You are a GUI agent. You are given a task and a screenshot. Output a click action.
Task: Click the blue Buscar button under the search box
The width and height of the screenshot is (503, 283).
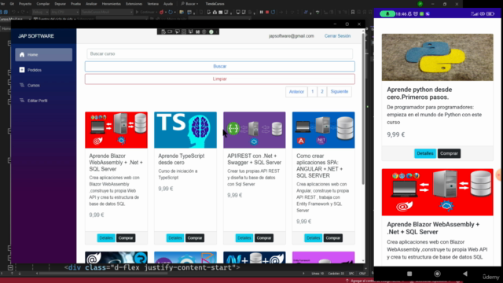(x=220, y=66)
